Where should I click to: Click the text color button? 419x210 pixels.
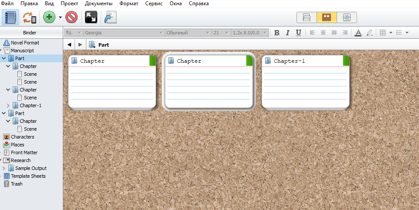(358, 33)
